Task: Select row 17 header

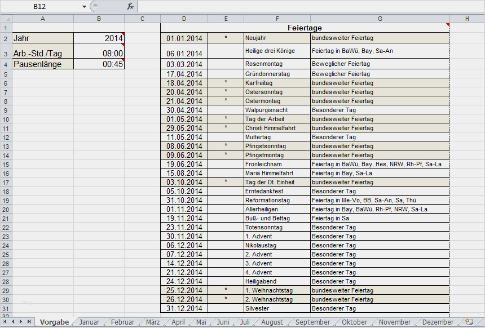Action: 6,182
